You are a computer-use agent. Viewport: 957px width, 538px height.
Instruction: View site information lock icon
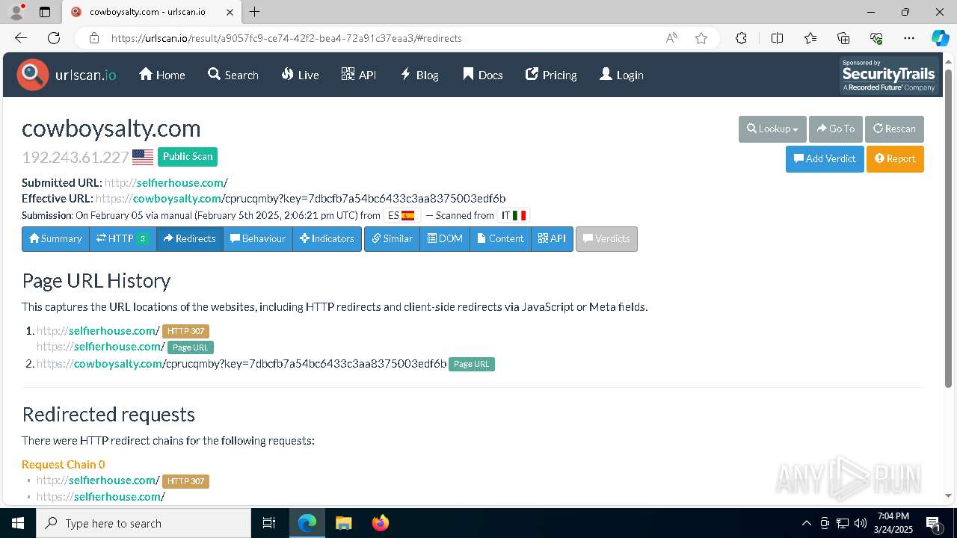pyautogui.click(x=94, y=38)
